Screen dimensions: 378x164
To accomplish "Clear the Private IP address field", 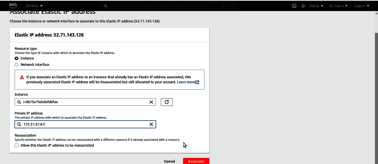I will 151,124.
